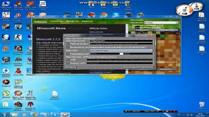The width and height of the screenshot is (209, 117).
Task: Click the 'Создать' profile button
Action: tap(142, 30)
